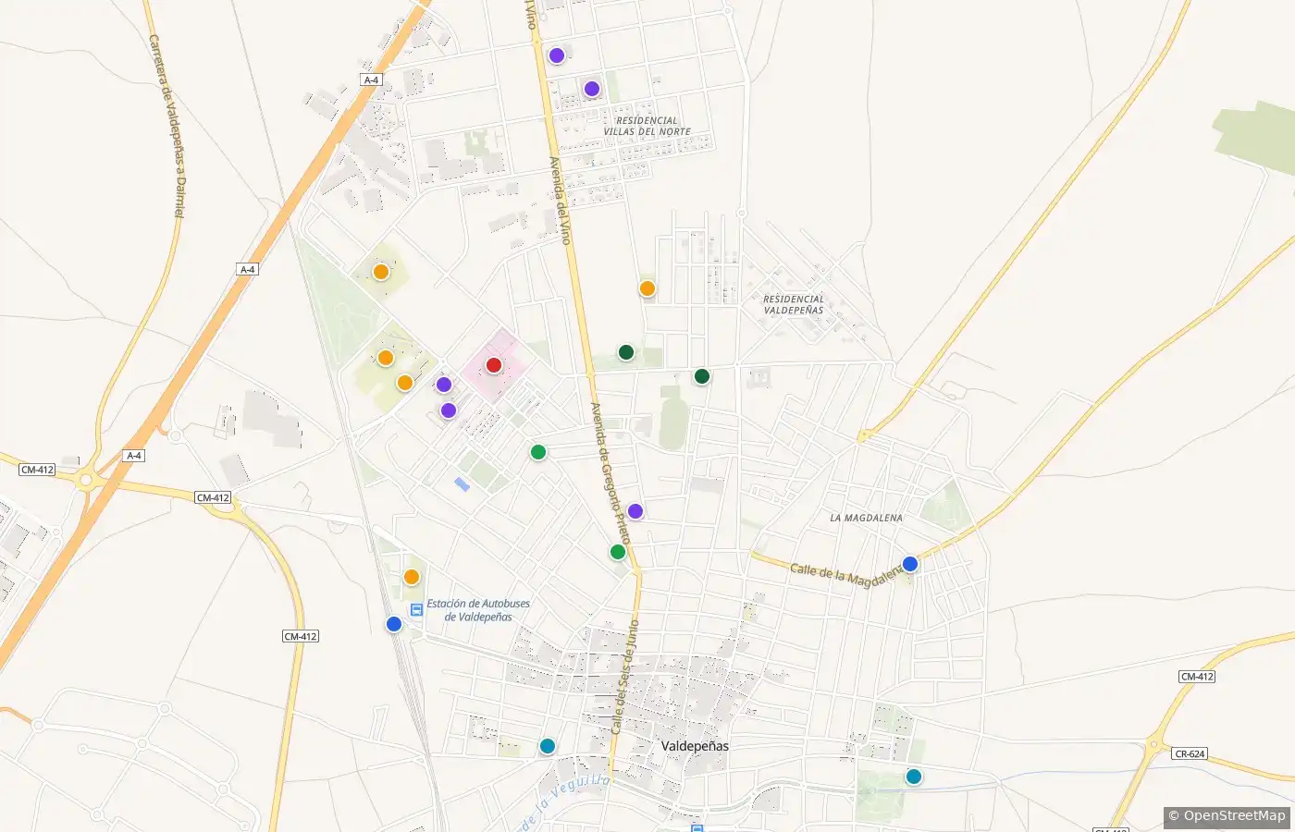The height and width of the screenshot is (832, 1295).
Task: Click the orange marker west of Residencial Valdepeñas
Action: tap(647, 288)
